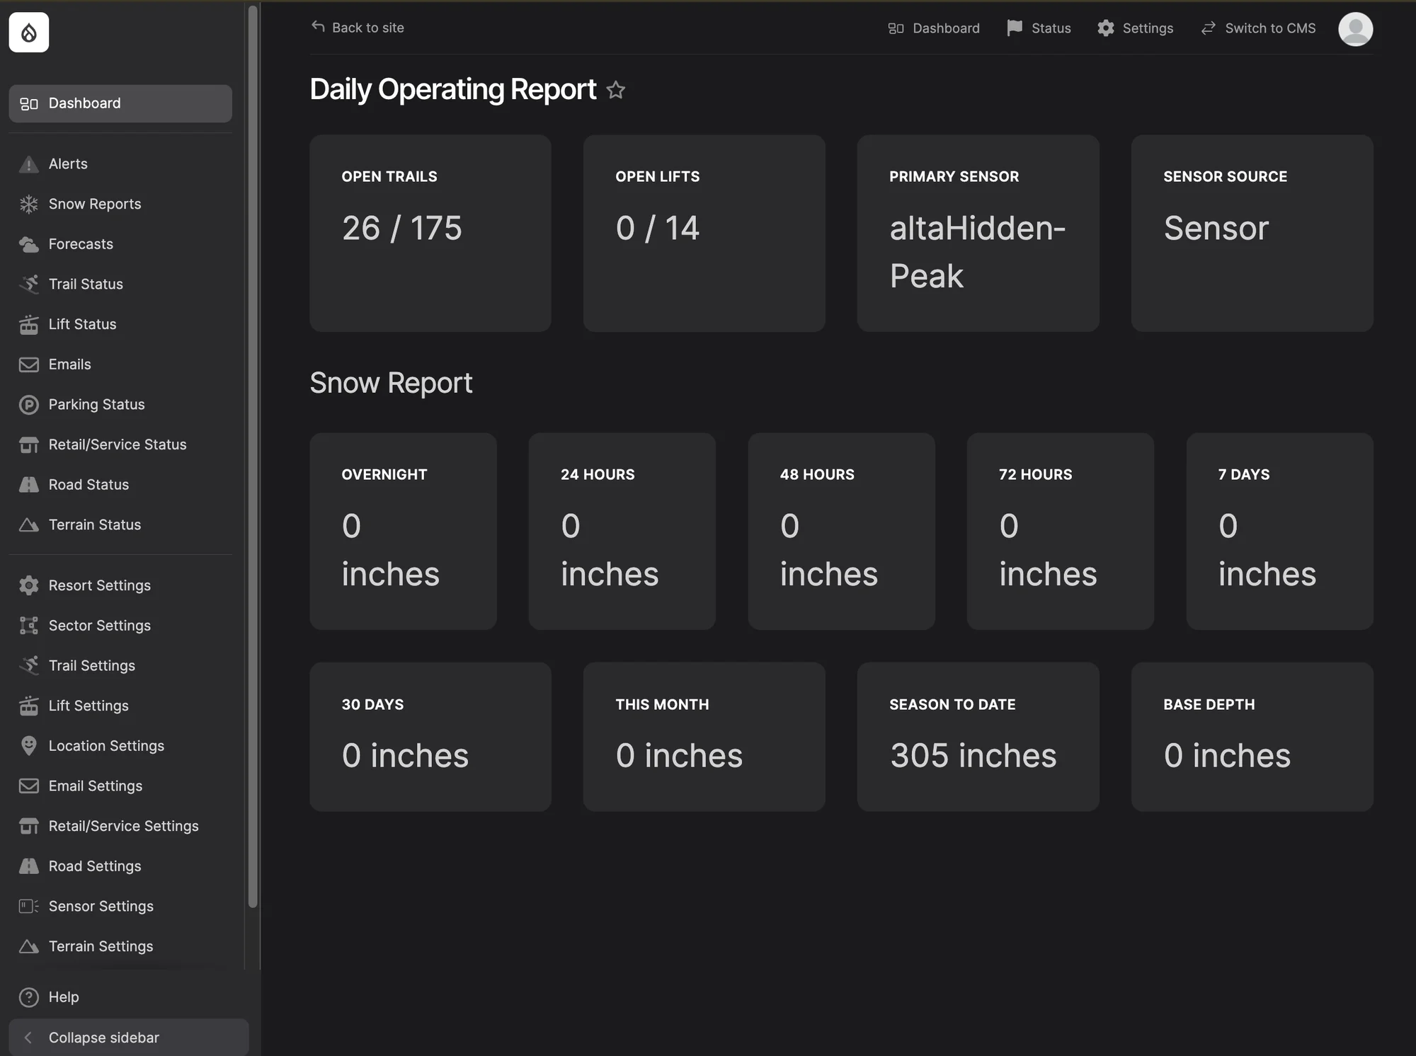Click the Primary Sensor altaHidden-Peak value
The height and width of the screenshot is (1056, 1416).
point(977,252)
